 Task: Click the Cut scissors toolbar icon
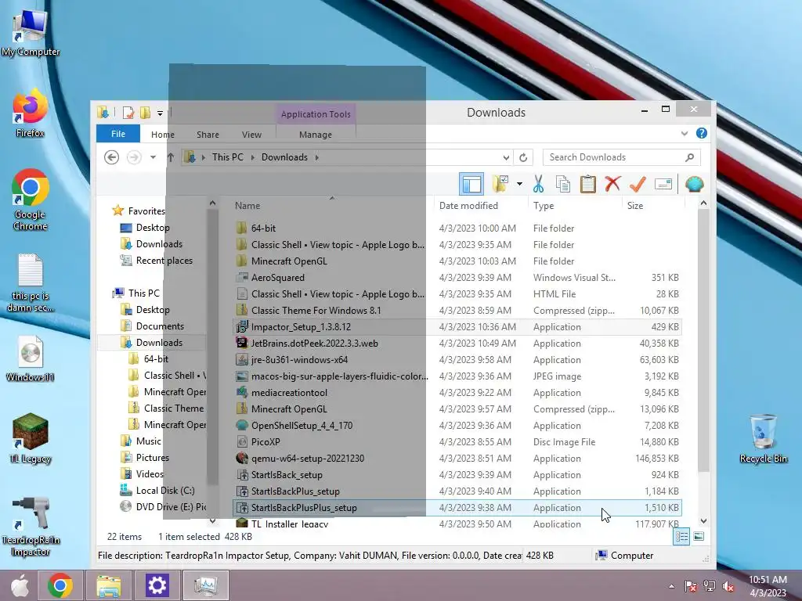[538, 184]
